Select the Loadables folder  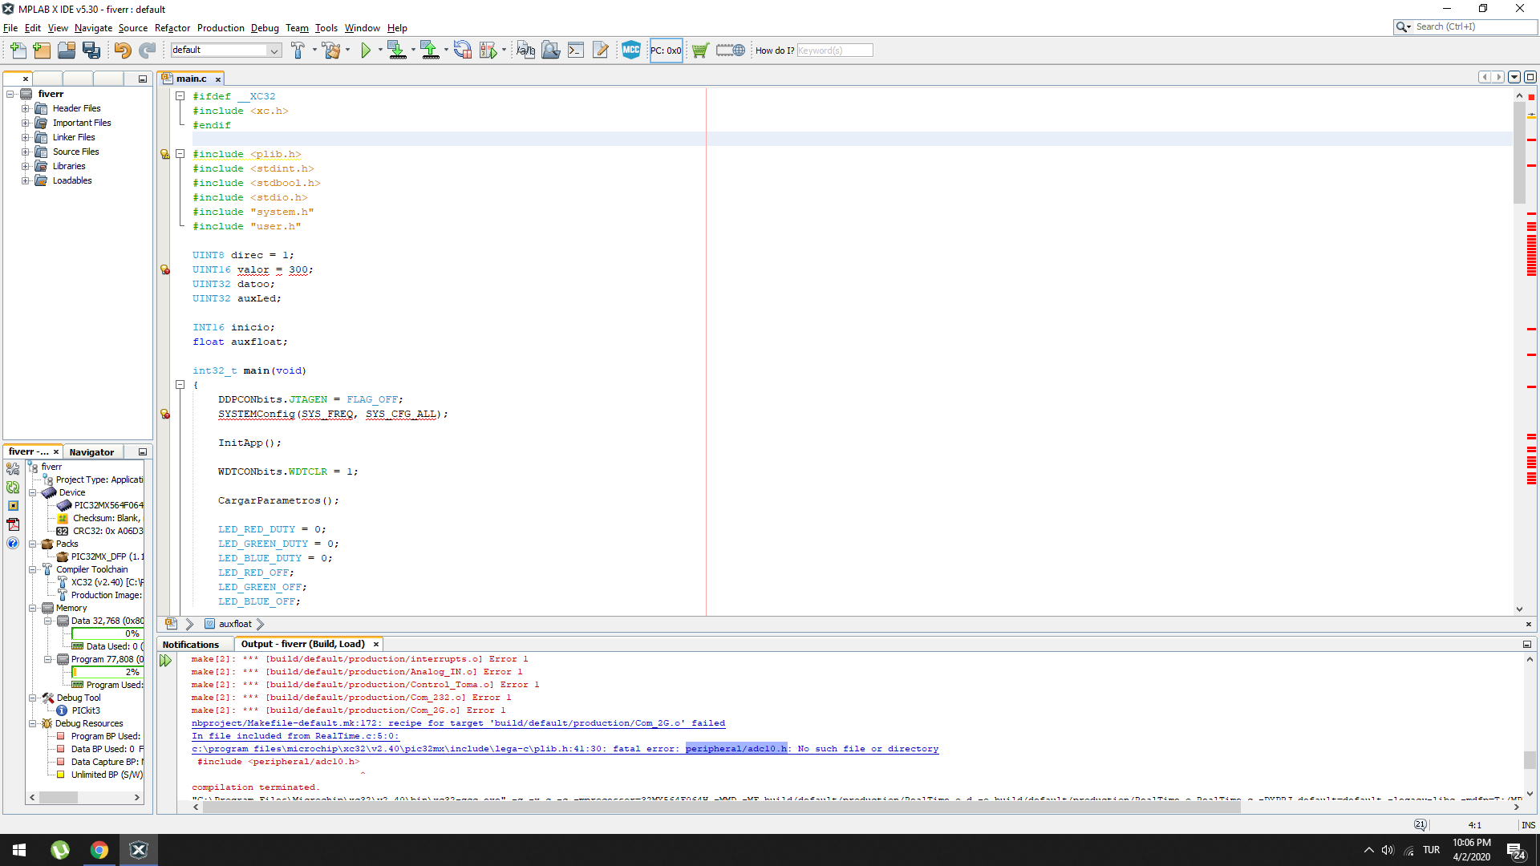(x=72, y=180)
